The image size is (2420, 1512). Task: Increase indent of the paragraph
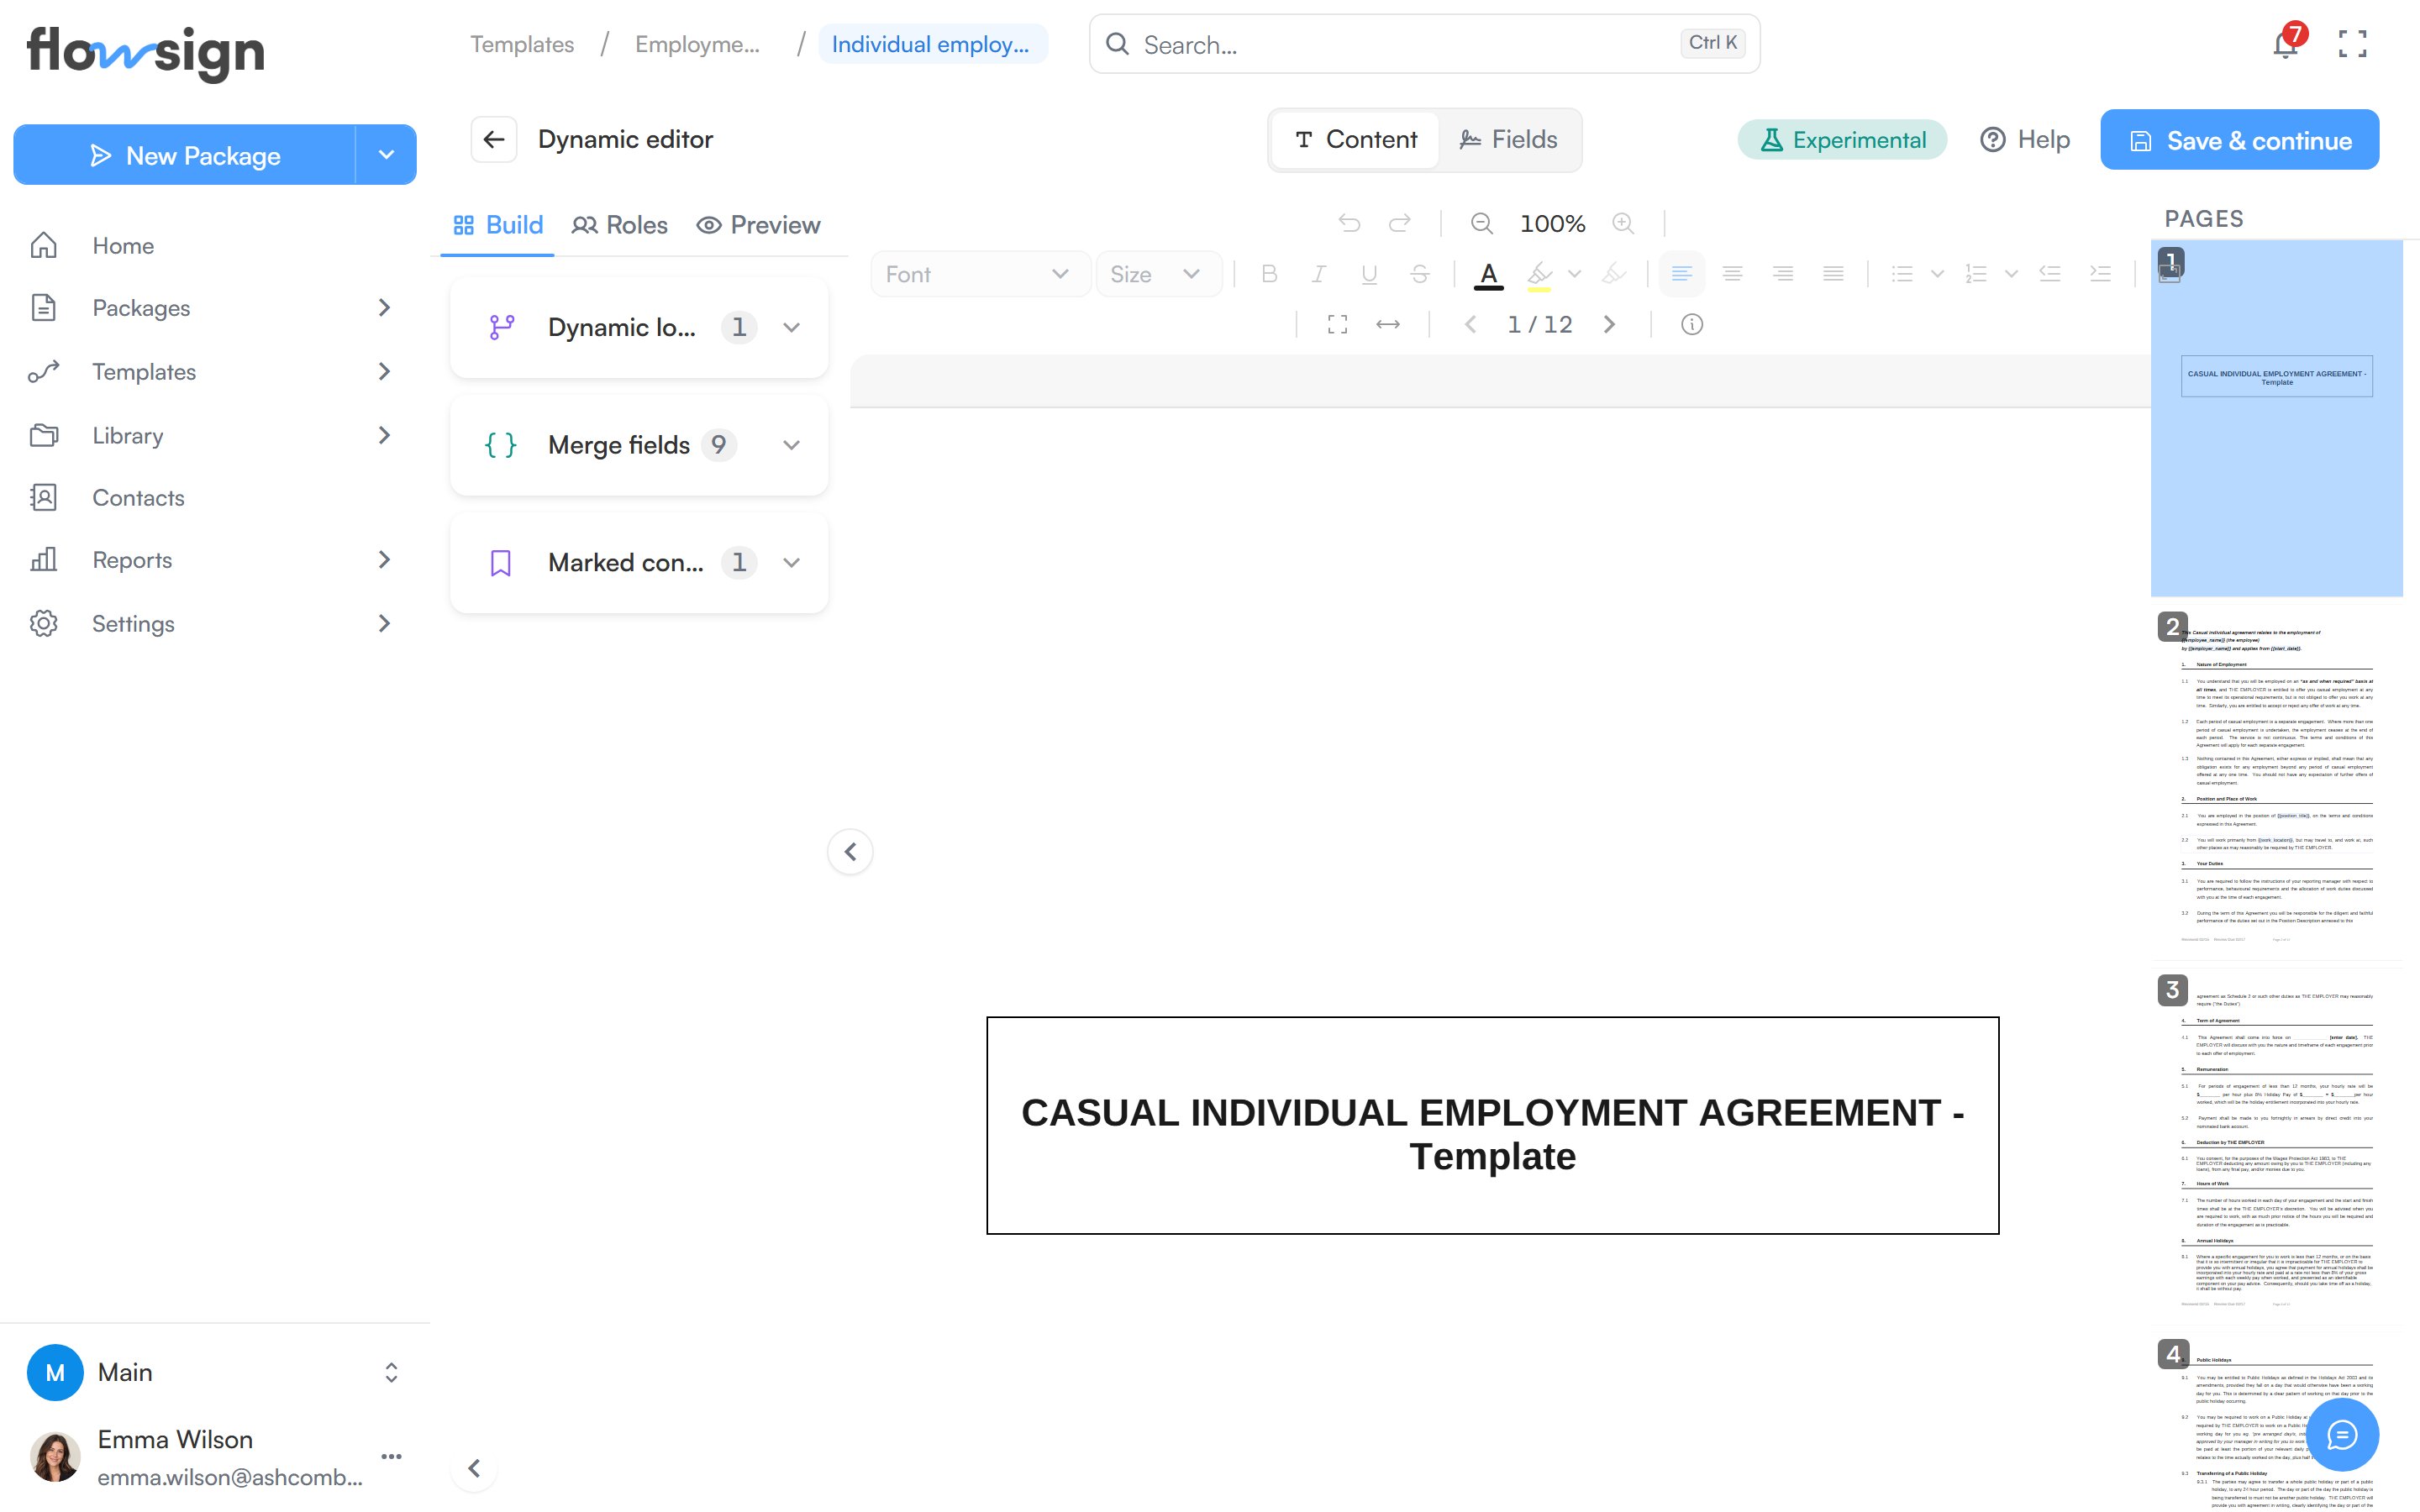pyautogui.click(x=2100, y=274)
